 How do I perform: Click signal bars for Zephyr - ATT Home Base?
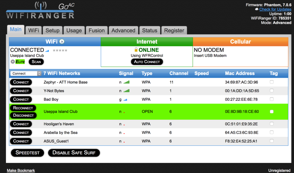click(x=127, y=82)
